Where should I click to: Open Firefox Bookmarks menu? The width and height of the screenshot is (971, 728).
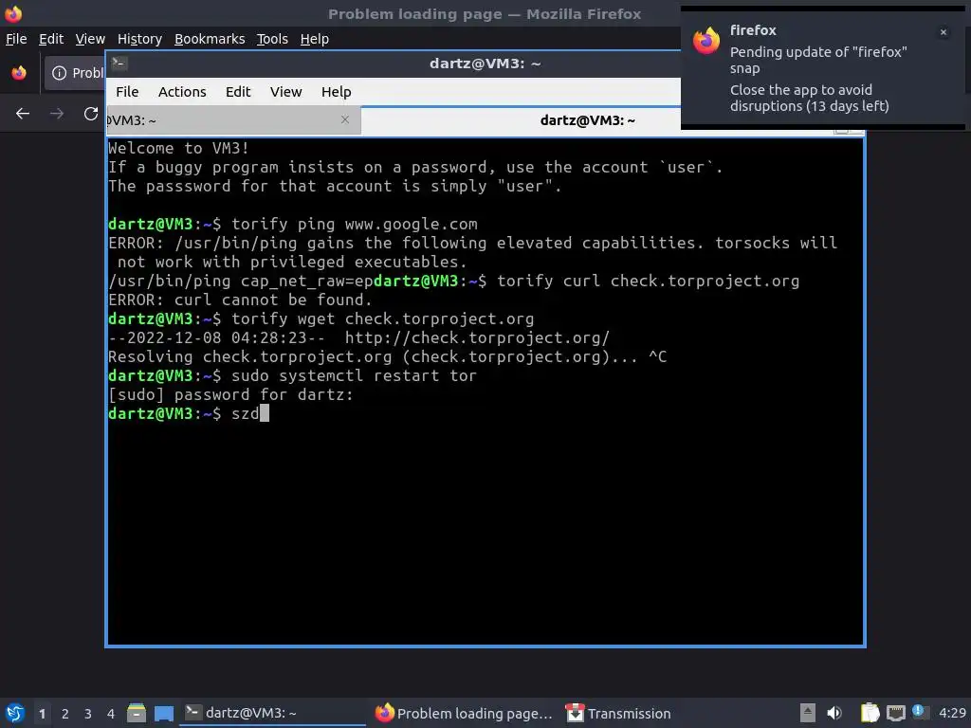pyautogui.click(x=210, y=39)
